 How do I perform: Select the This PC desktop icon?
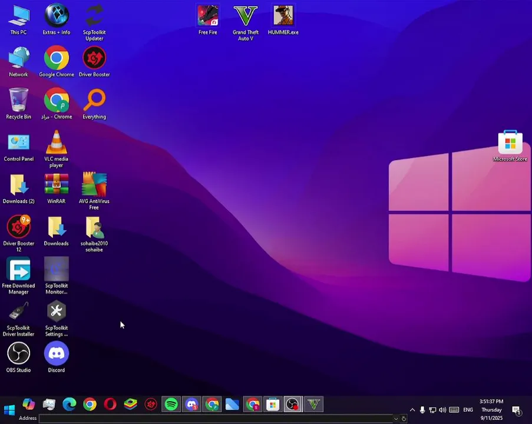tap(19, 21)
